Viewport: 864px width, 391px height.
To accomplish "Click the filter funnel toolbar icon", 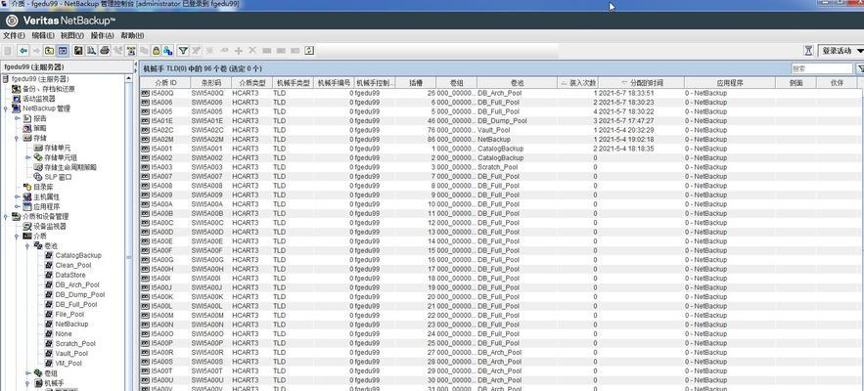I will [x=183, y=51].
